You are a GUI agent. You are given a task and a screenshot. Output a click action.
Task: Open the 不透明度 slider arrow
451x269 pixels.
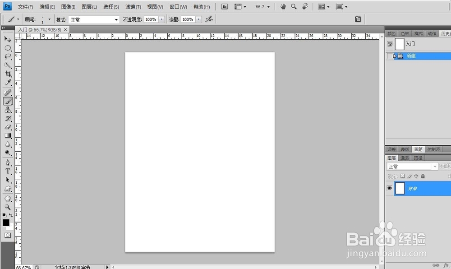[x=161, y=19]
